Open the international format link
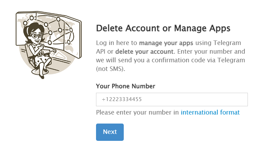 [x=210, y=112]
